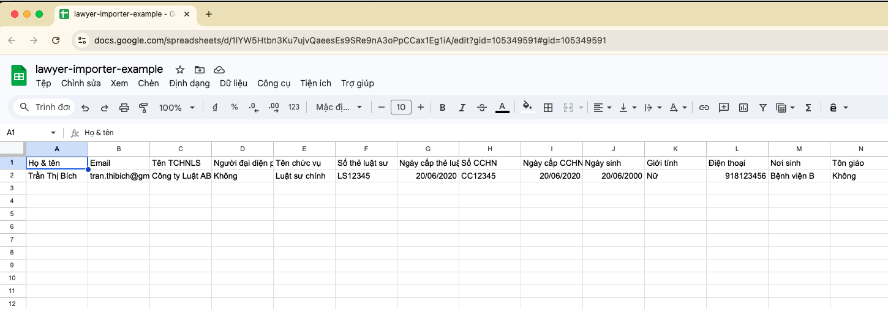Select the paint format tool
Image resolution: width=888 pixels, height=309 pixels.
coord(143,108)
